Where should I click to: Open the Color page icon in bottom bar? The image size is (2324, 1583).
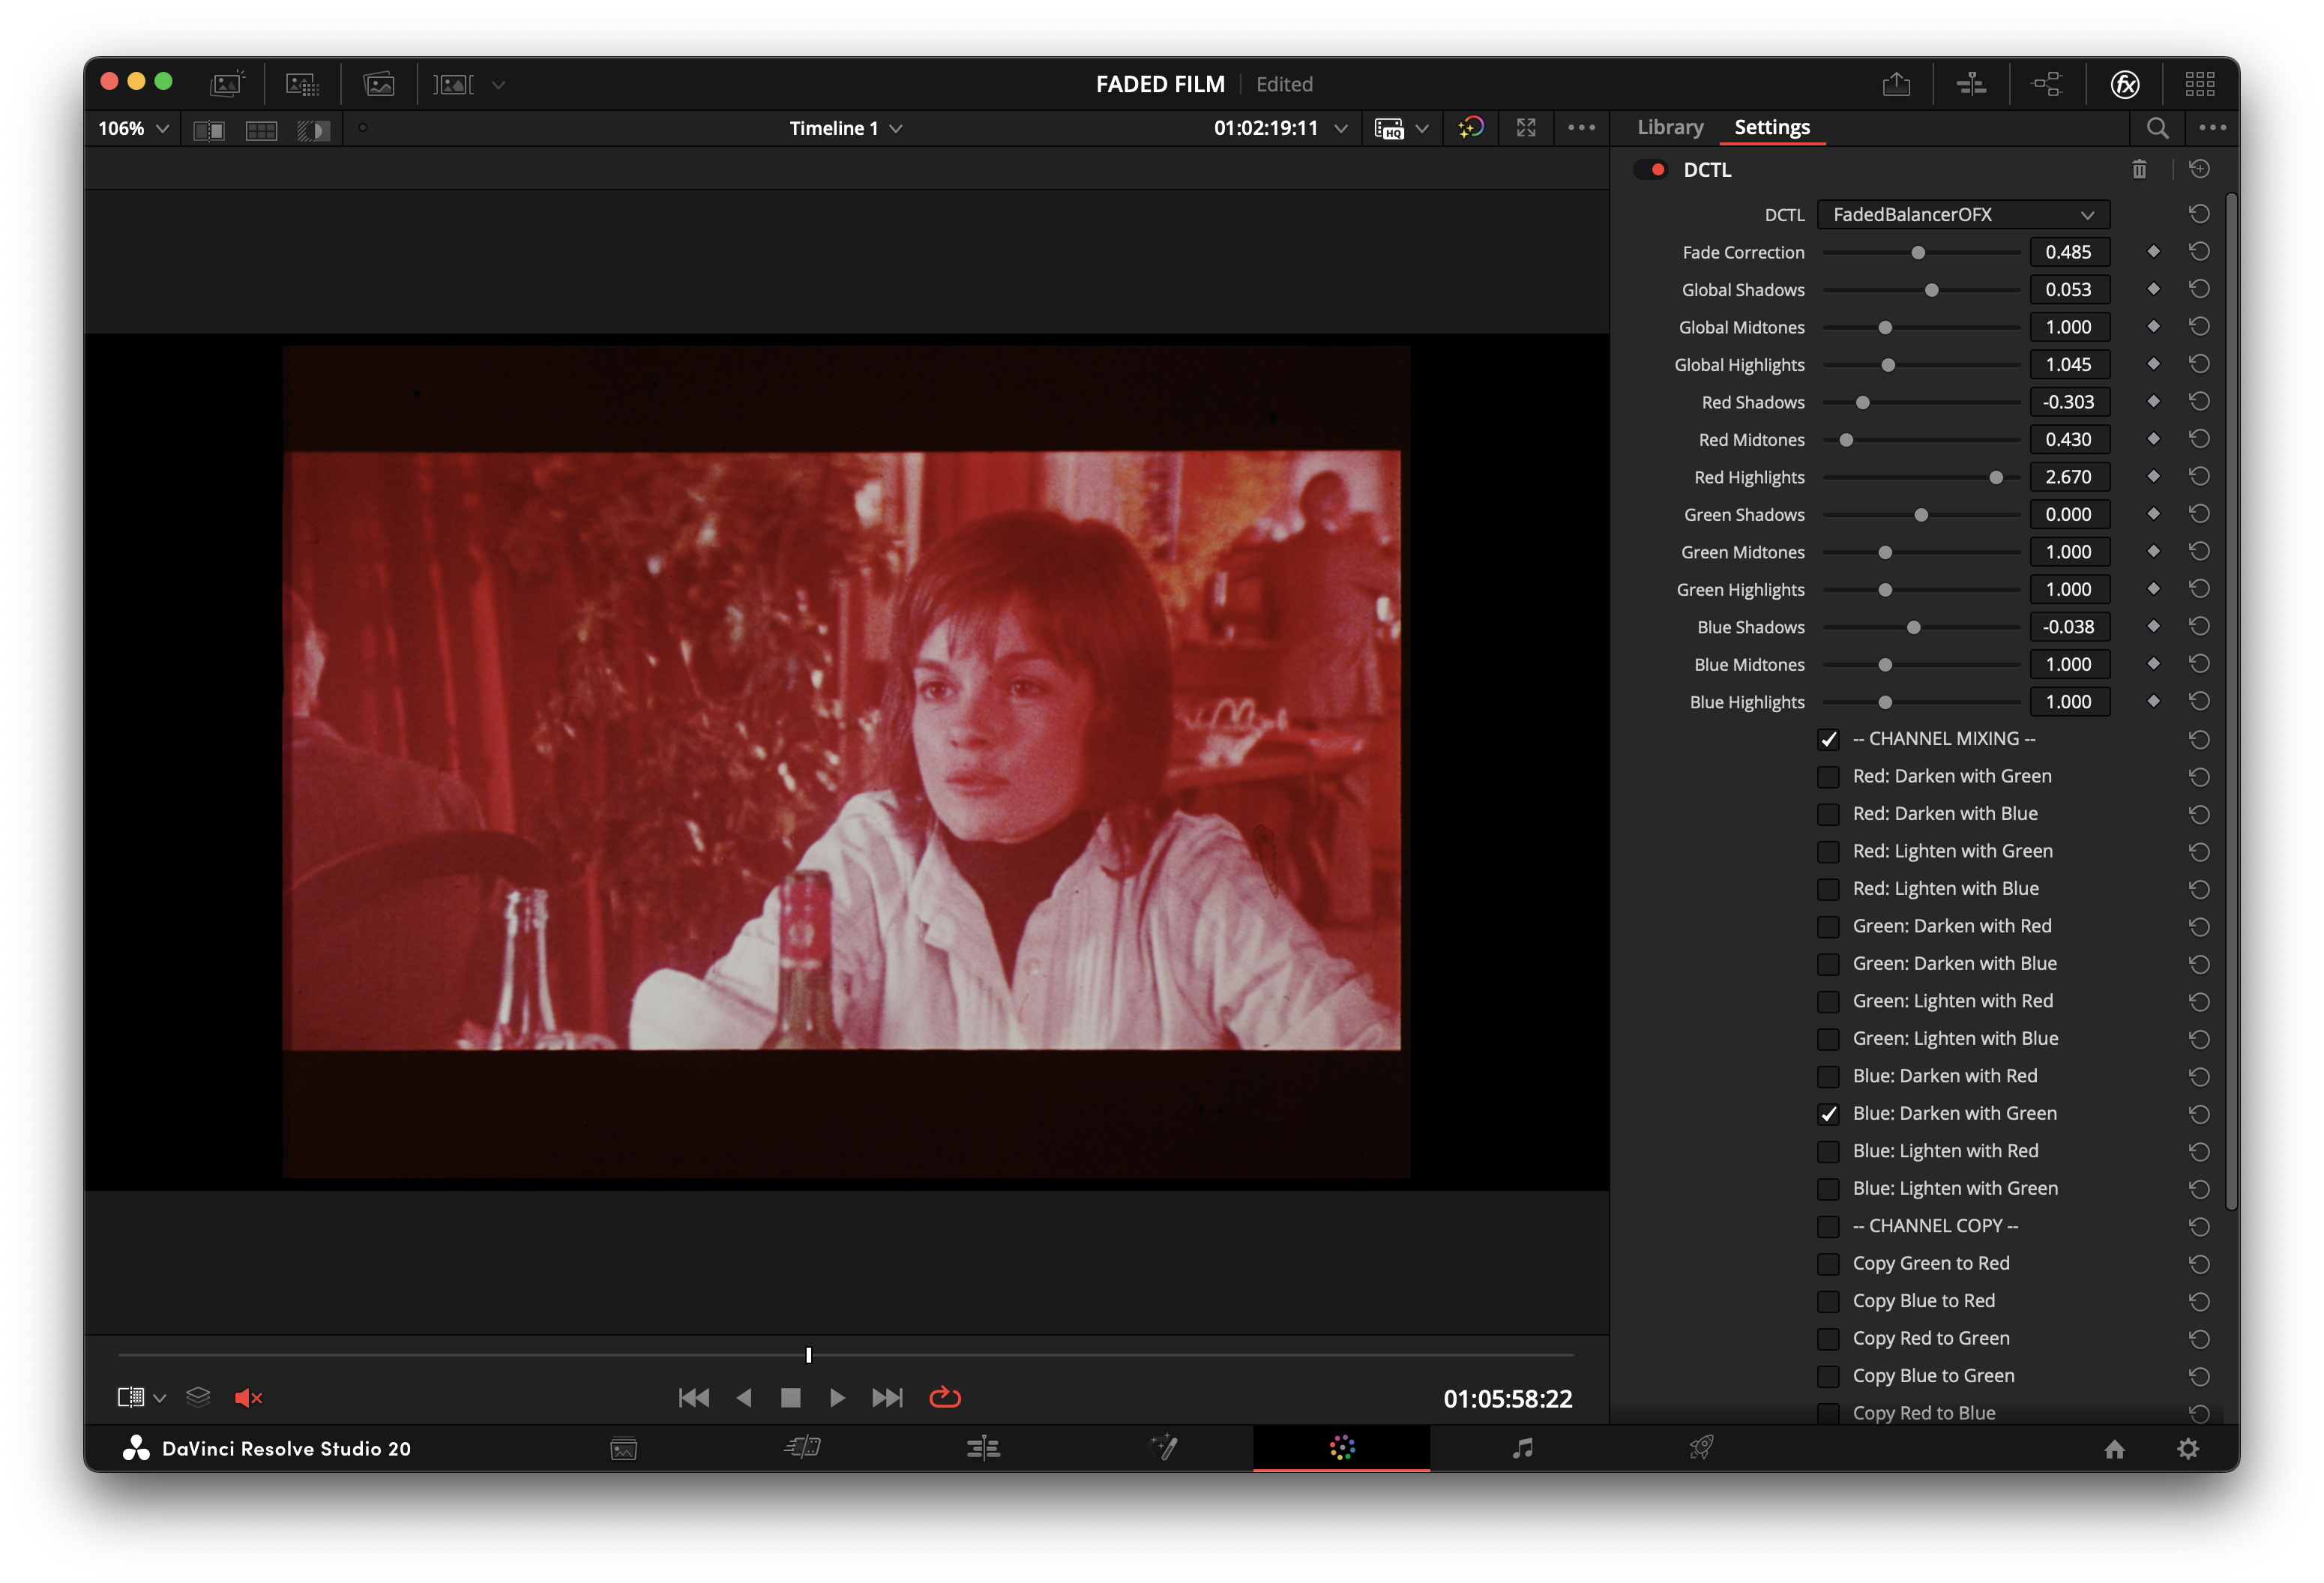pos(1342,1447)
